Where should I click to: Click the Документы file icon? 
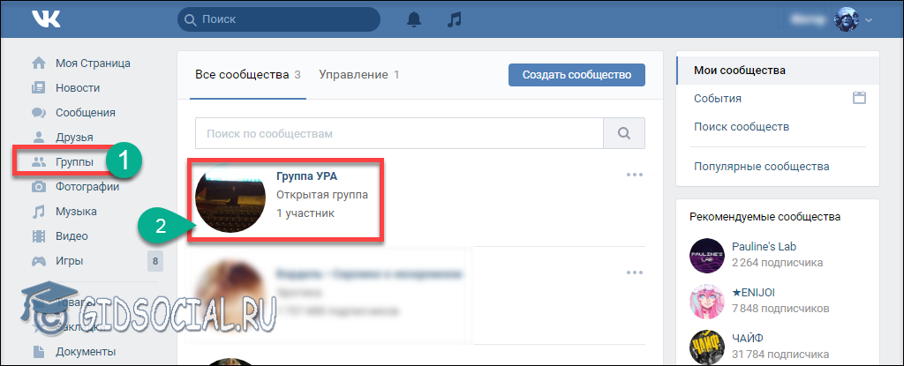(x=39, y=351)
